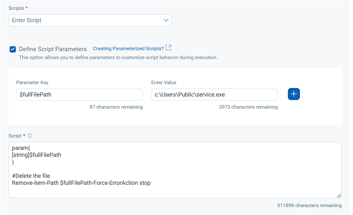
Task: Open the Creating Parameterized Scripts? link
Action: 128,49
